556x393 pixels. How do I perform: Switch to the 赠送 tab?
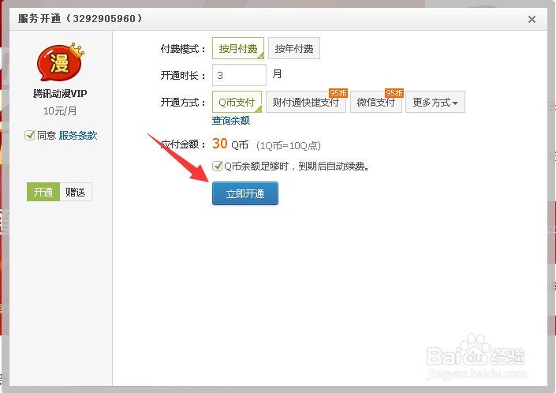[x=76, y=192]
